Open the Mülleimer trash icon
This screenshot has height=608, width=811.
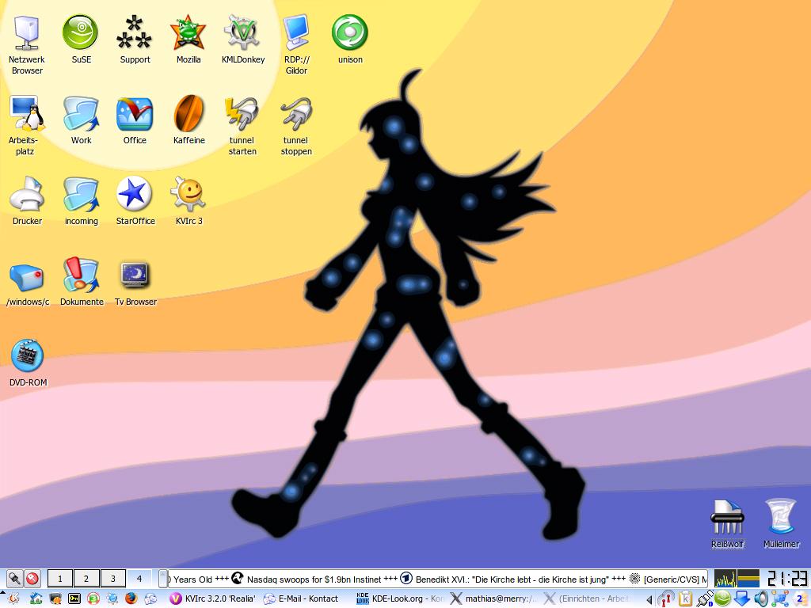click(x=781, y=524)
